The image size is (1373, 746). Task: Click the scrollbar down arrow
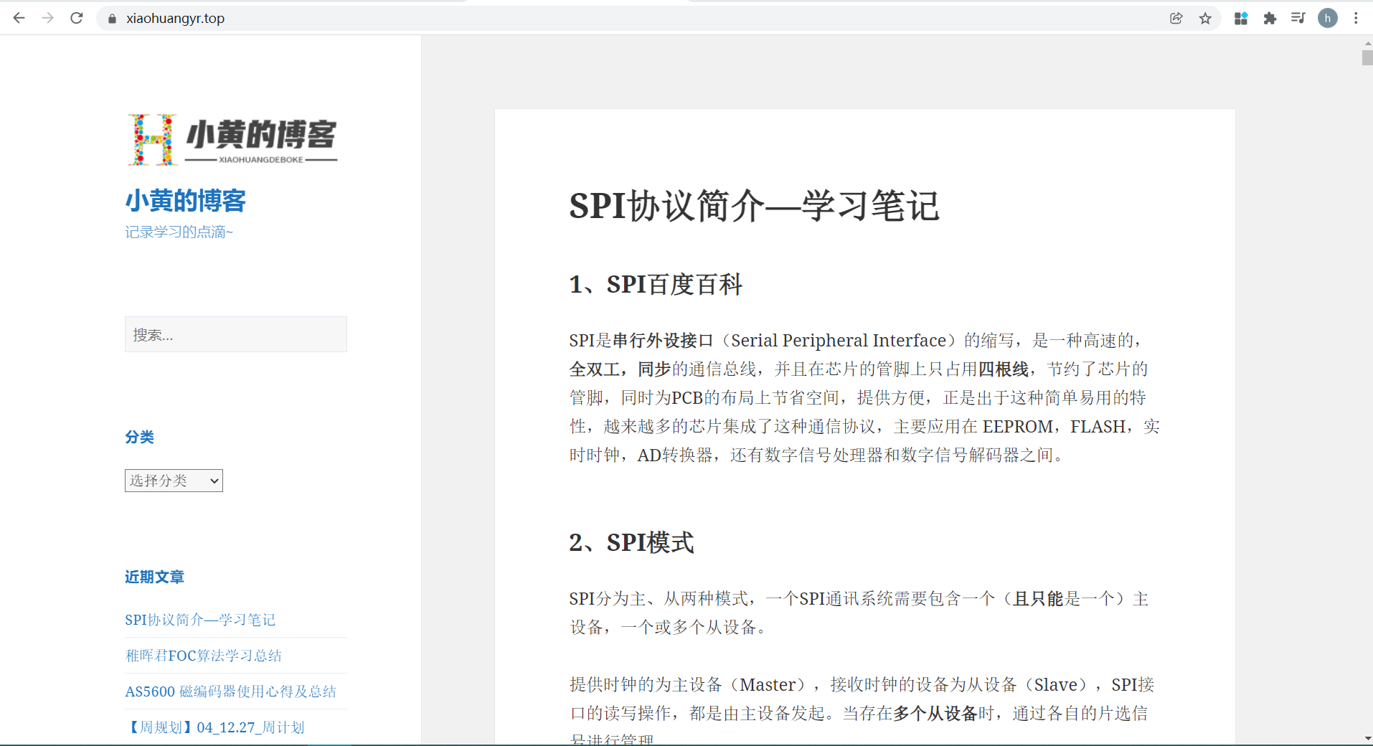coord(1367,738)
